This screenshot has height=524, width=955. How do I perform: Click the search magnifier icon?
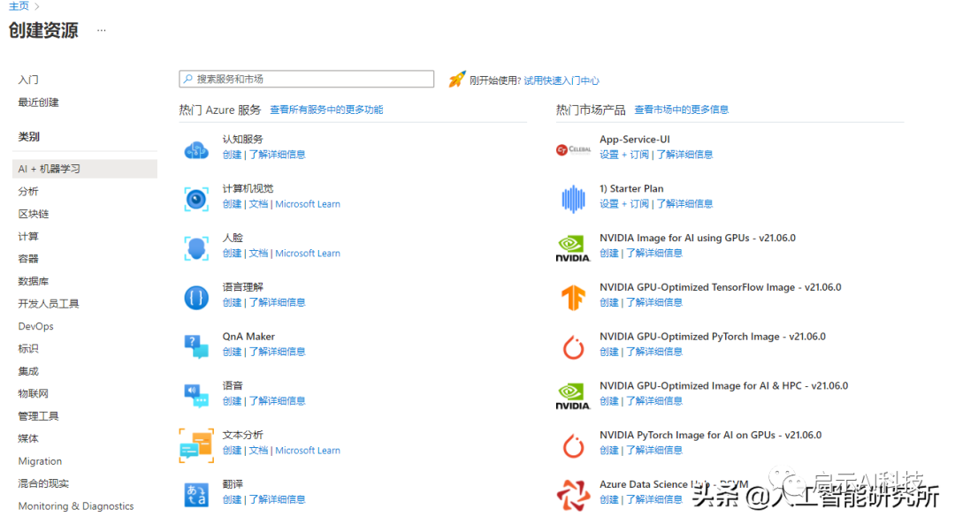[188, 80]
